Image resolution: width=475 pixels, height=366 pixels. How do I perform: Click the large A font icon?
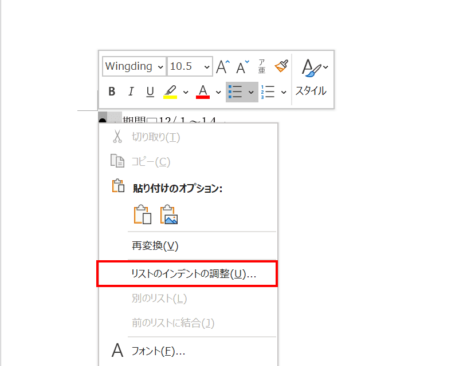(117, 351)
